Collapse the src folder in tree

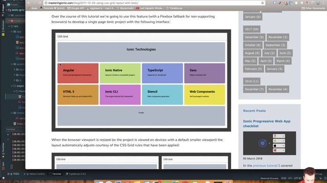click(9, 26)
